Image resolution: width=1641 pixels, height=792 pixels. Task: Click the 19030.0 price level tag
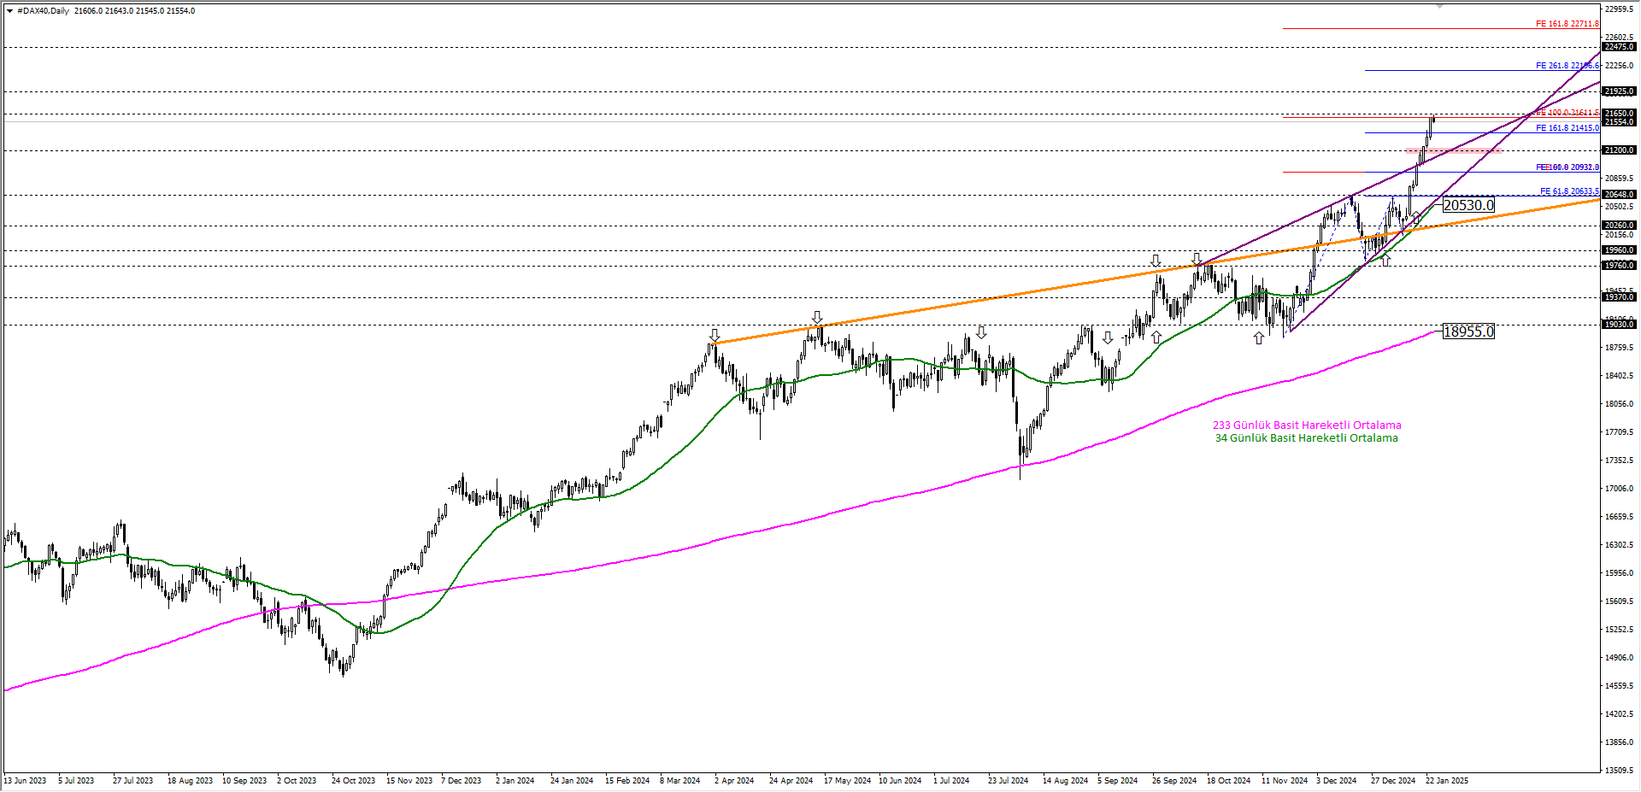[1620, 325]
